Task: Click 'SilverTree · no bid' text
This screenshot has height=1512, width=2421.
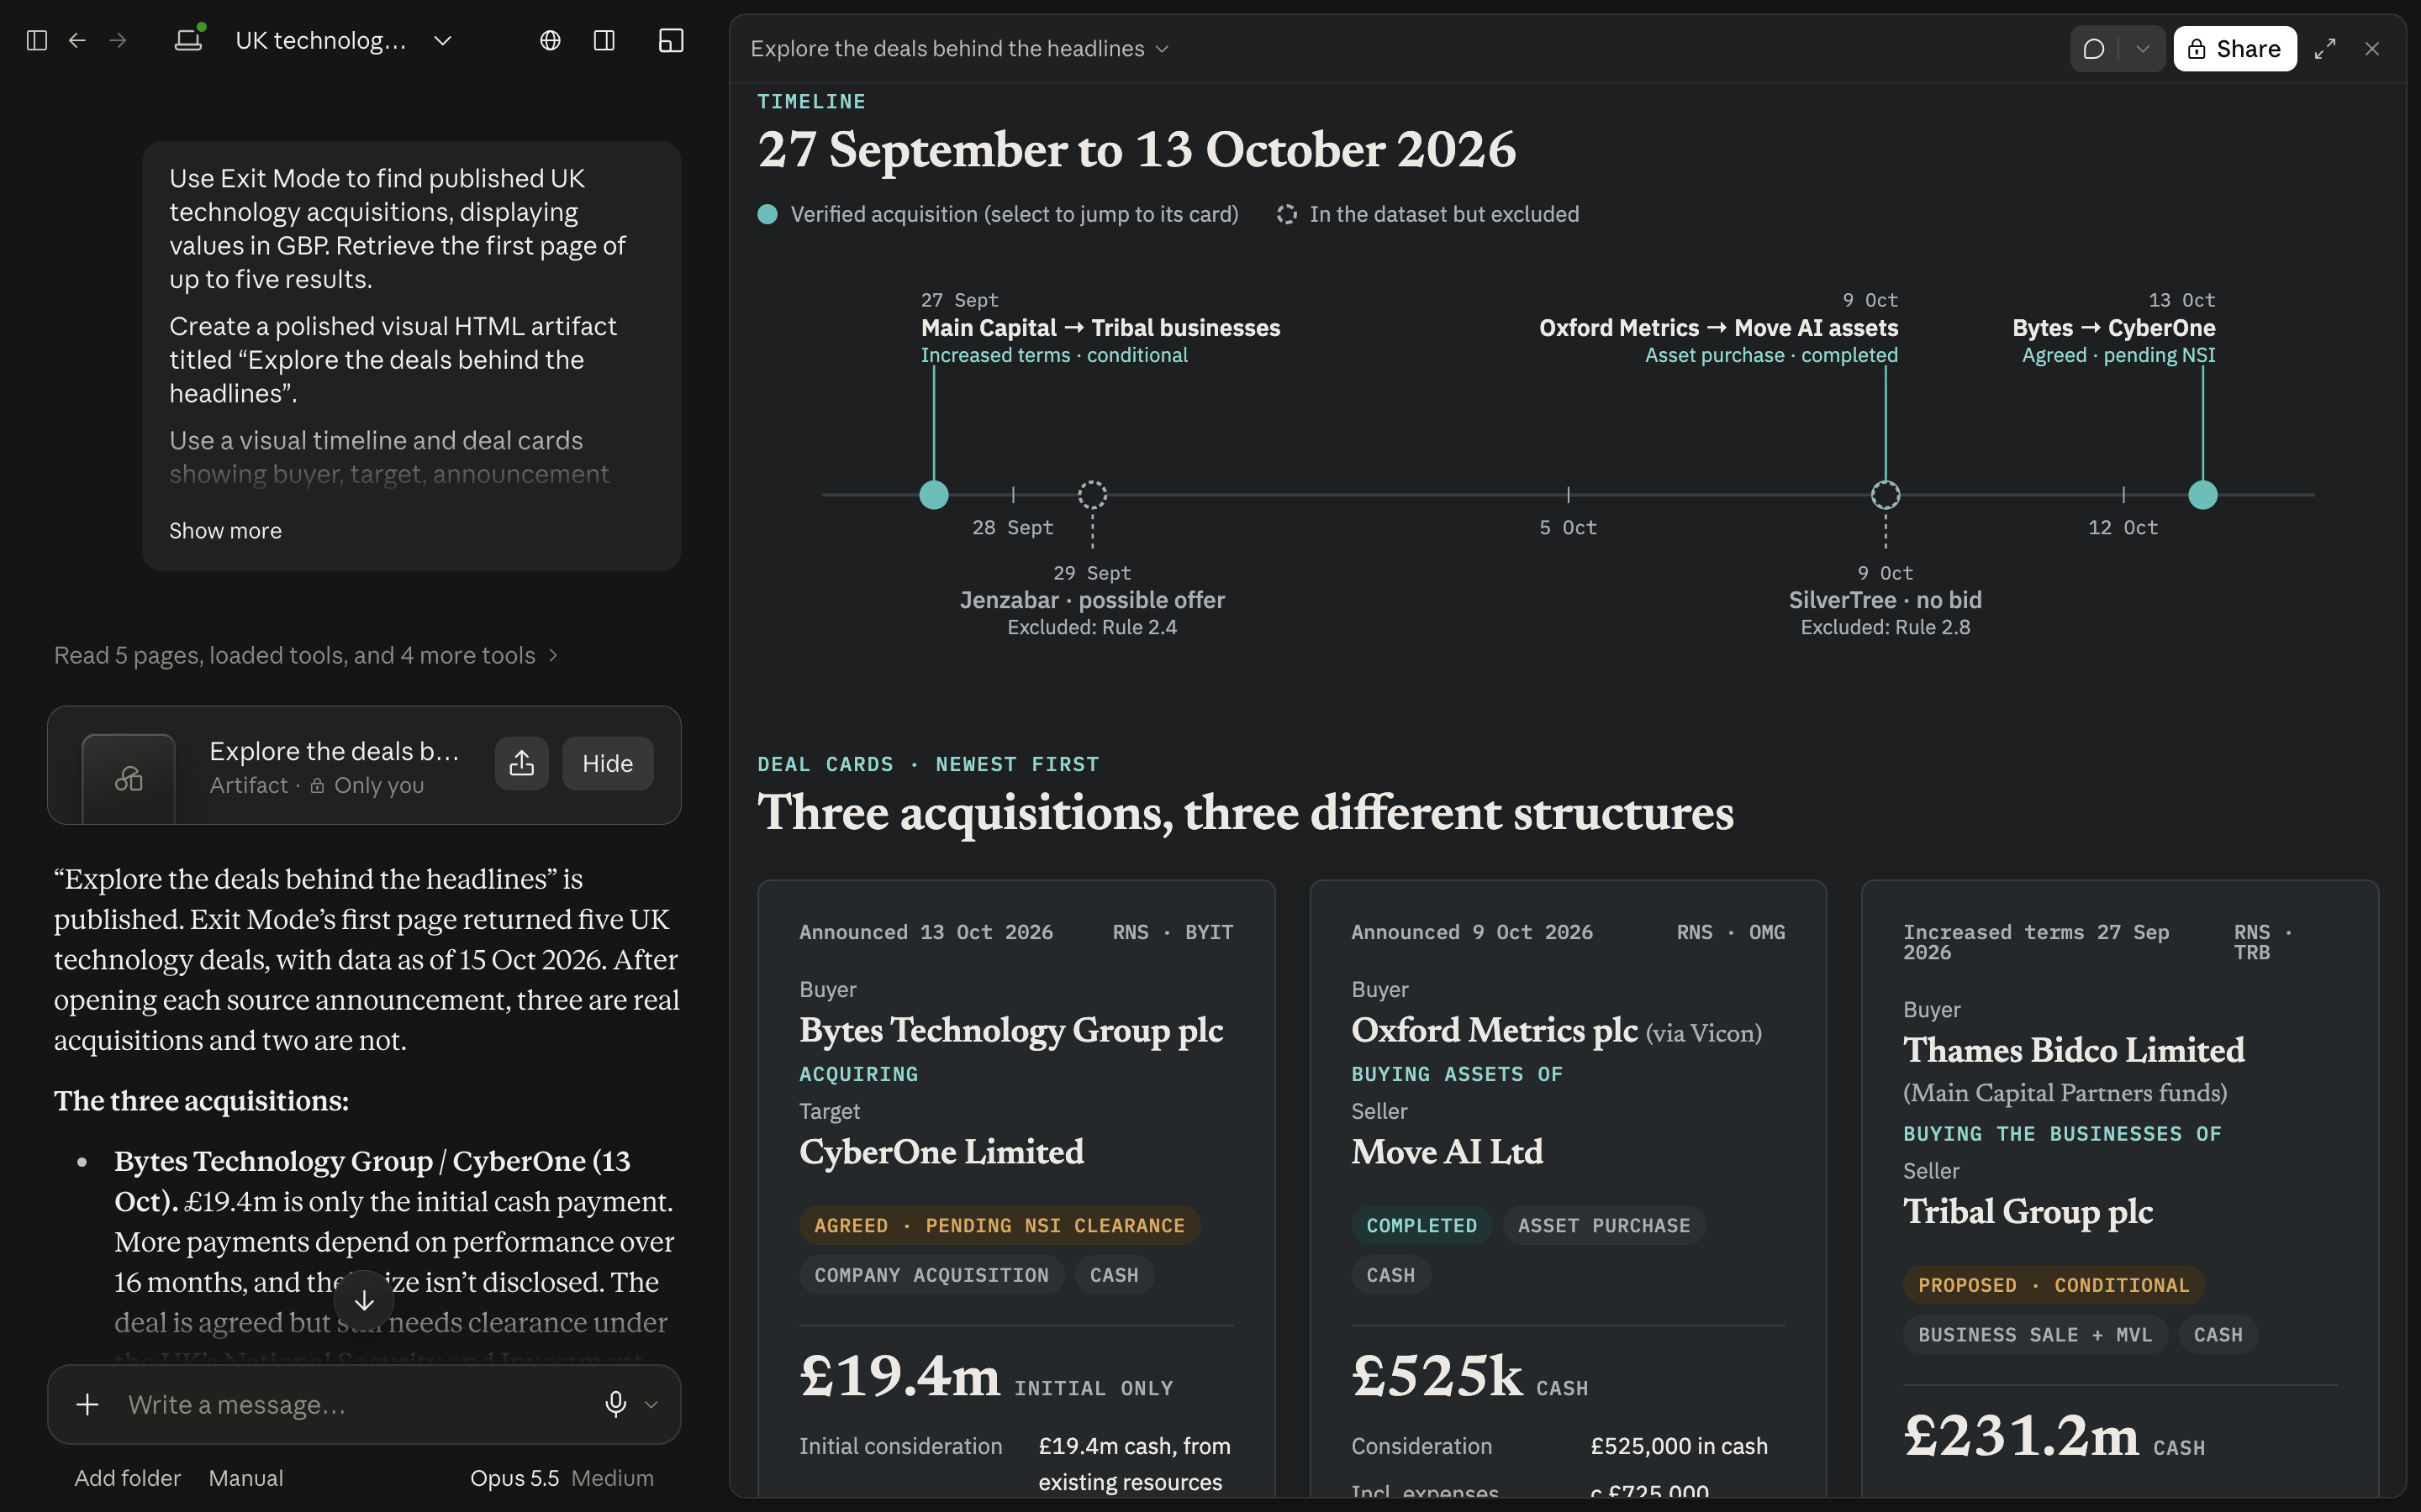Action: 1886,600
